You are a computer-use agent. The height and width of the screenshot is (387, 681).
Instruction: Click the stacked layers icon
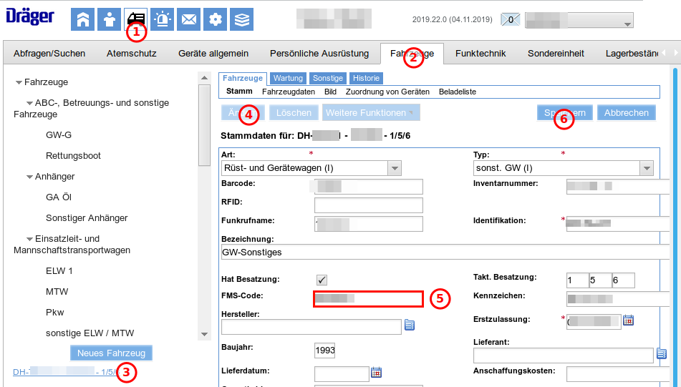click(x=242, y=20)
